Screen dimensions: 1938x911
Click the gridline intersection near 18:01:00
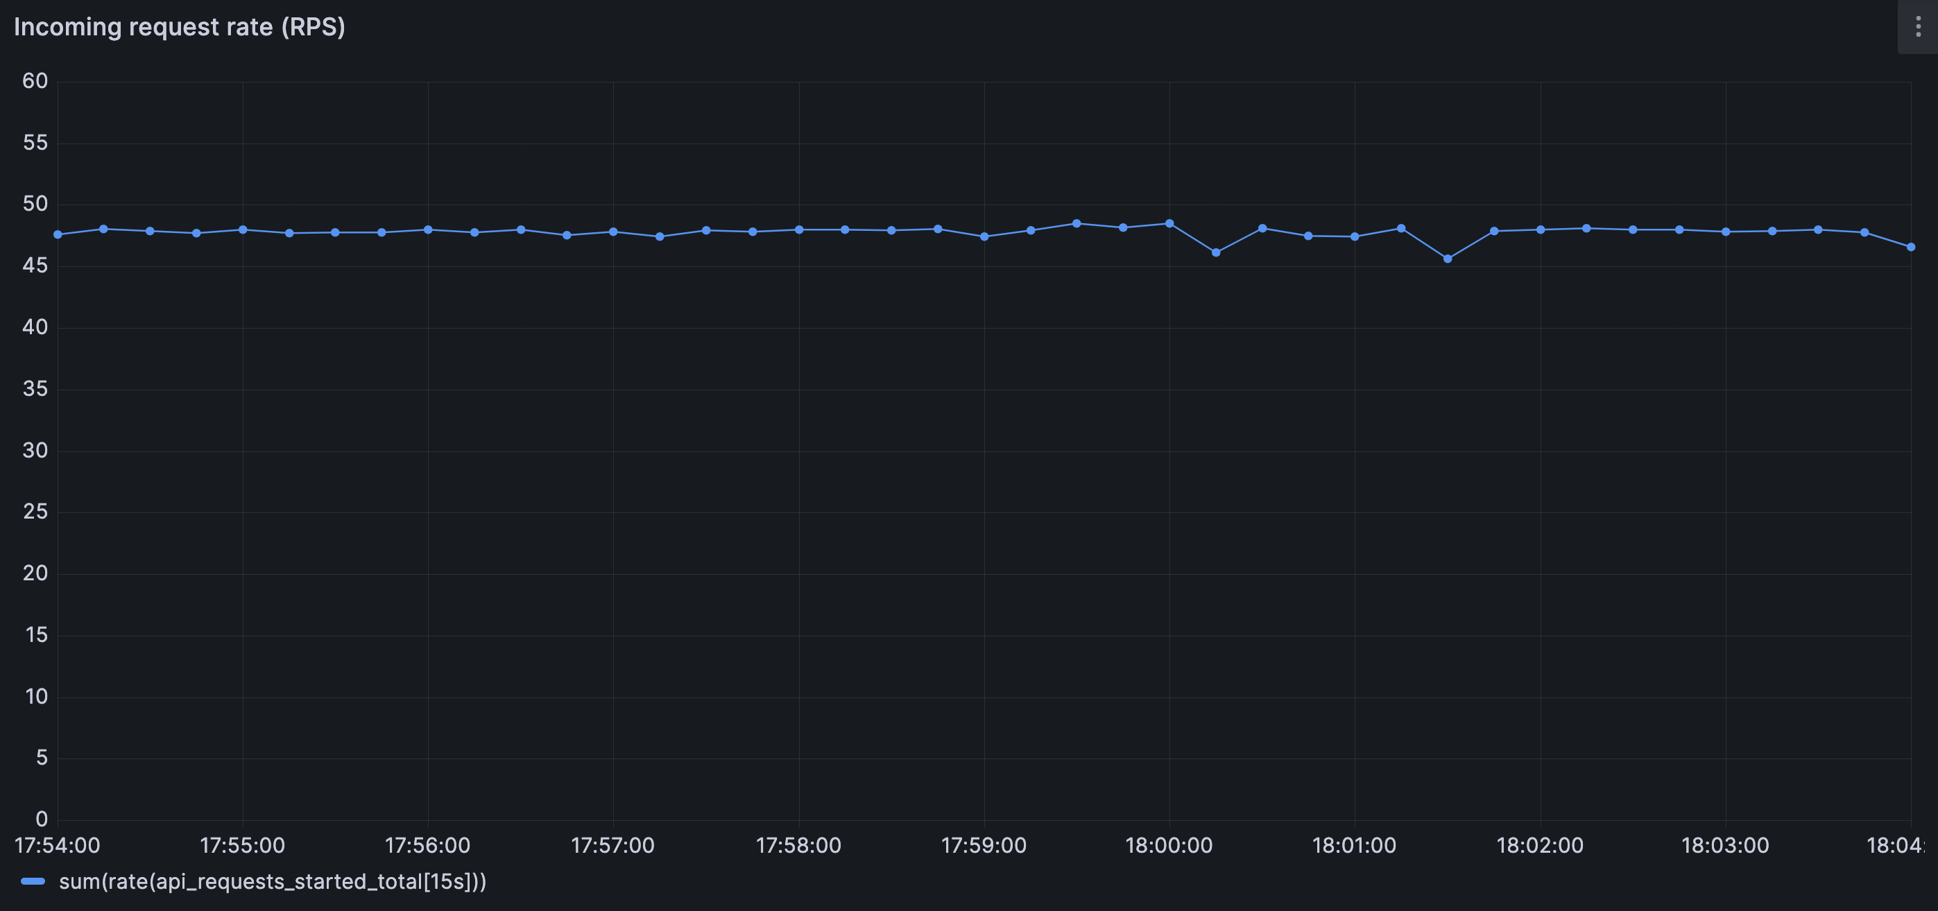1355,266
